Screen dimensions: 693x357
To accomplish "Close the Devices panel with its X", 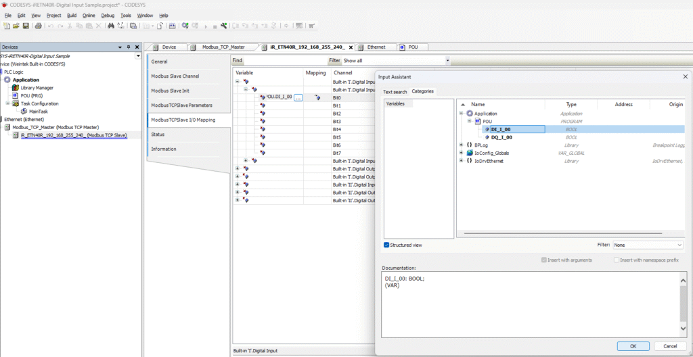I will (137, 47).
